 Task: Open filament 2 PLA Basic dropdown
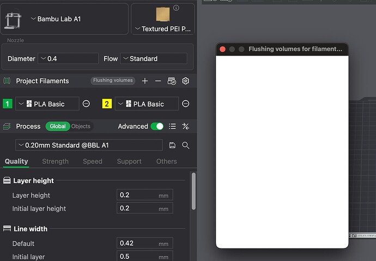(x=147, y=104)
